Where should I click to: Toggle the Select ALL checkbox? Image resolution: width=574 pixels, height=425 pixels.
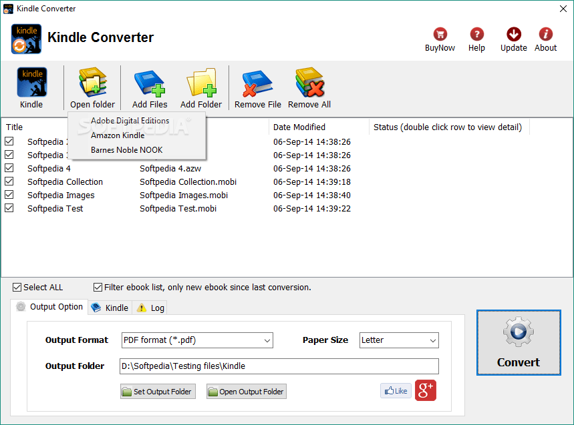pos(15,287)
